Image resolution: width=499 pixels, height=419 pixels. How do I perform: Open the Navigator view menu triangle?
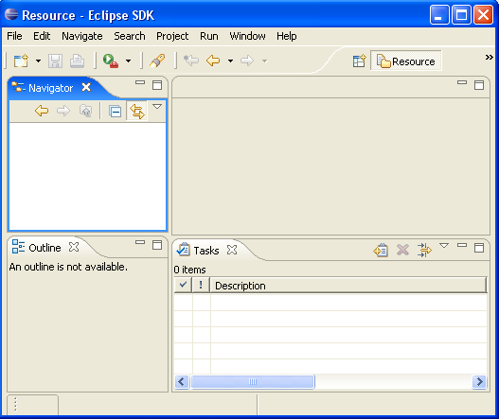pyautogui.click(x=157, y=107)
